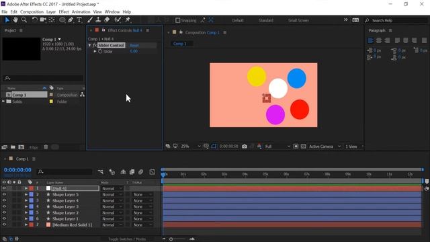Toggle the Slider Control fx switch

95,45
